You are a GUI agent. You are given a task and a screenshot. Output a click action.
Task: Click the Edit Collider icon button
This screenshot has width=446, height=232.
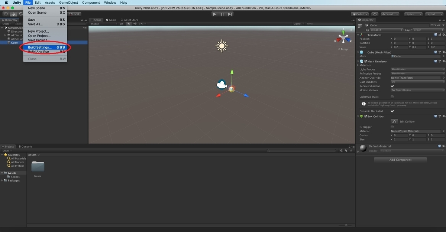click(x=394, y=121)
